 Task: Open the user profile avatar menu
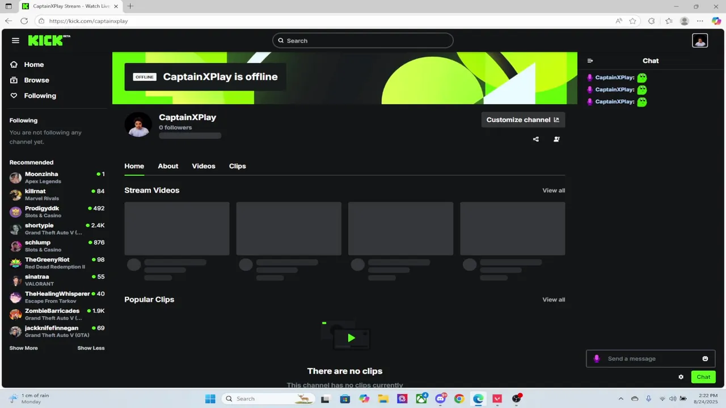pos(700,41)
